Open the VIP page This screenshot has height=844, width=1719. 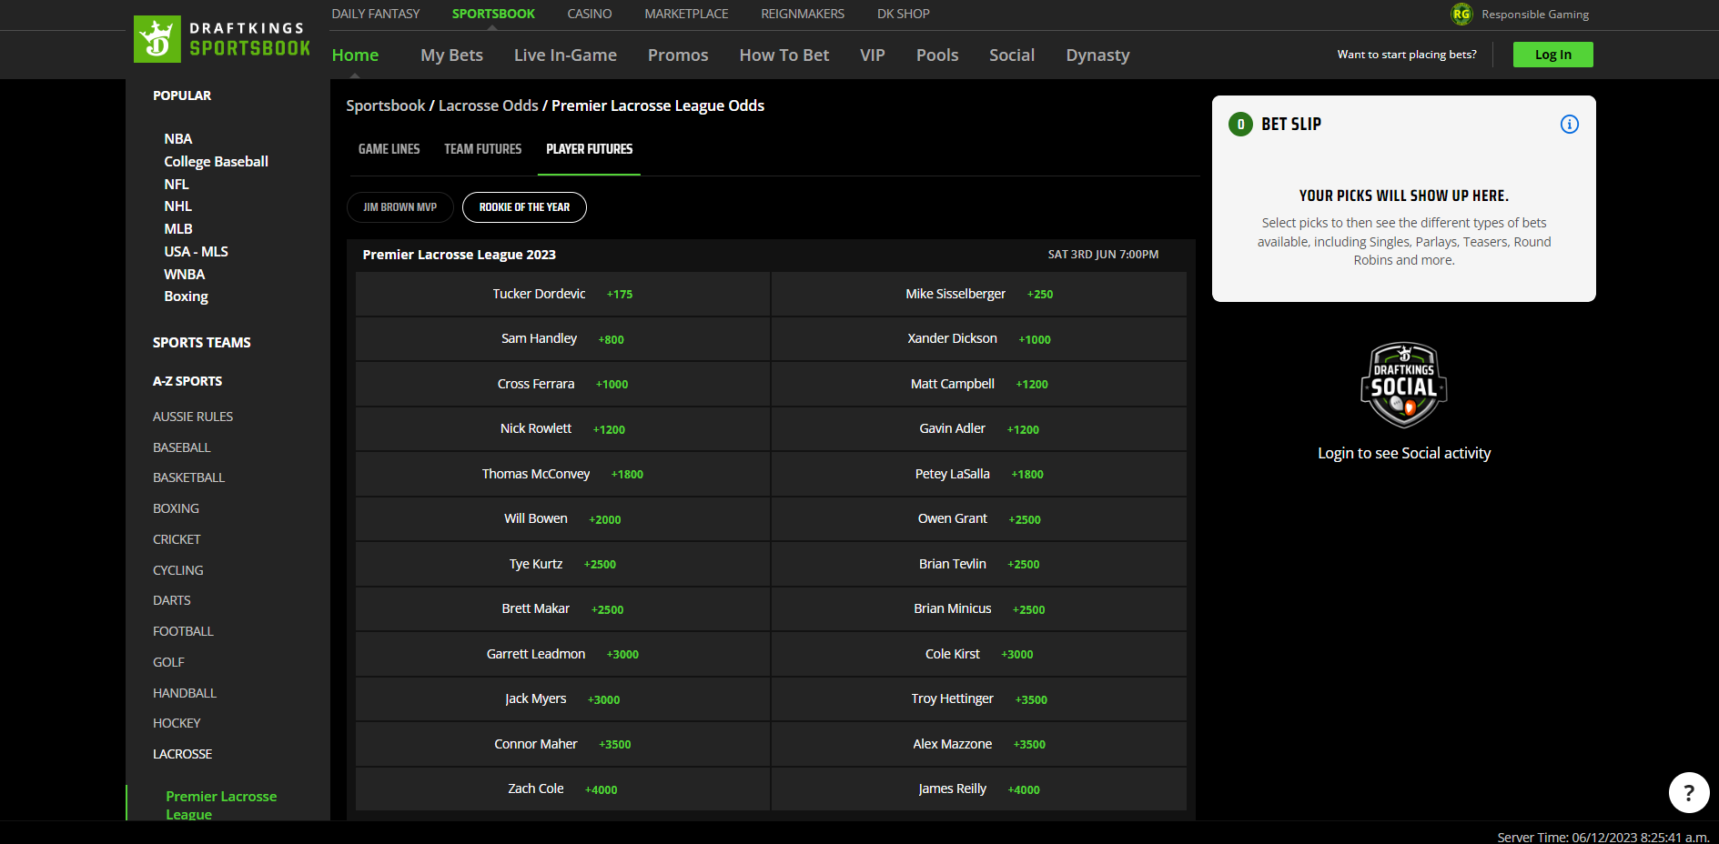coord(873,55)
